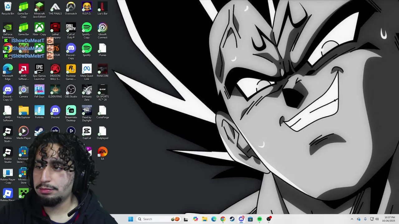Open the Windows Start menu
The width and height of the screenshot is (399, 224).
[x=131, y=219]
